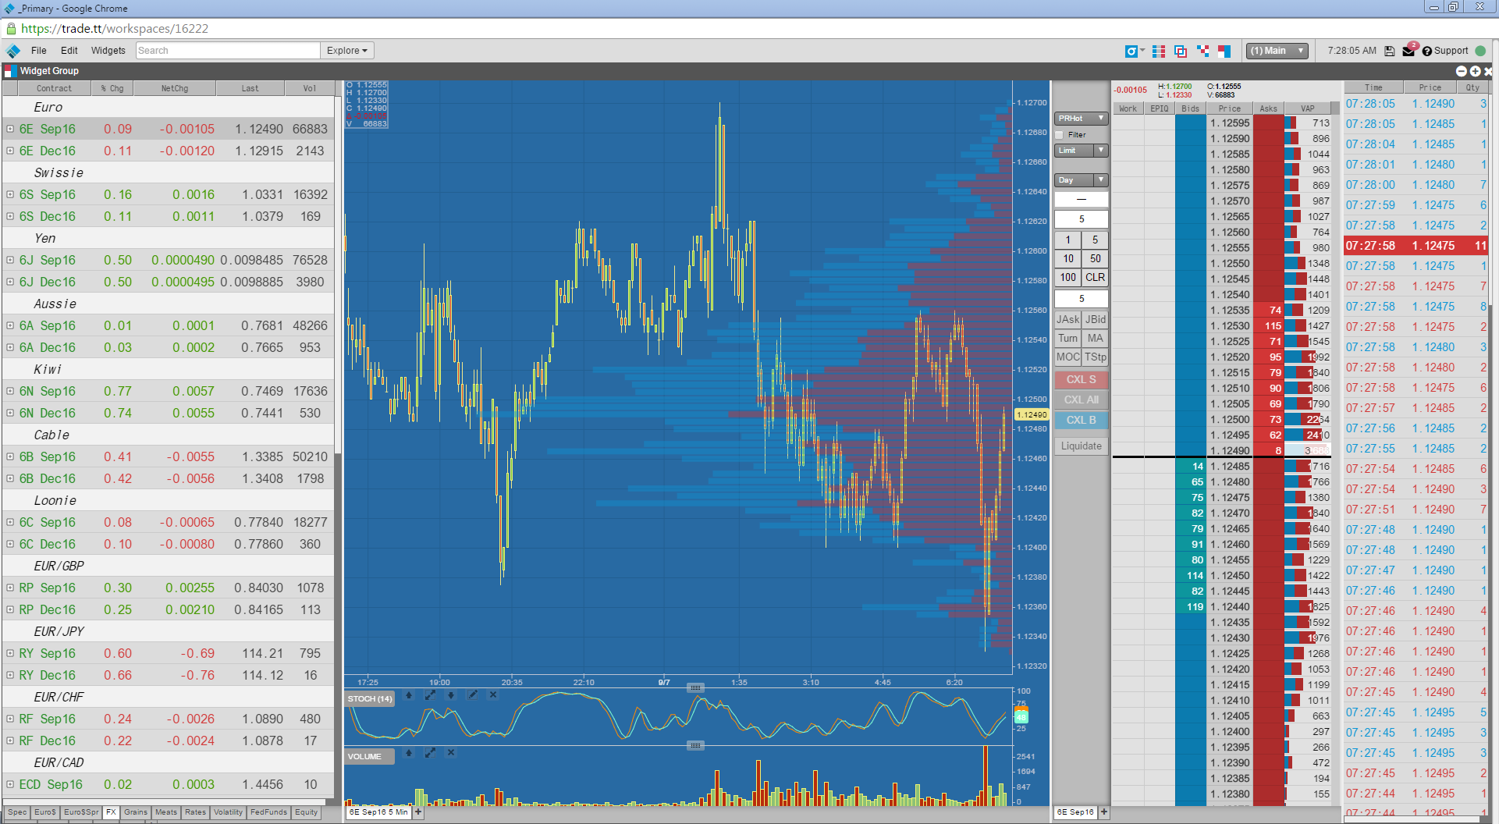Viewport: 1499px width, 824px height.
Task: Open the PRHot dropdown
Action: click(x=1082, y=119)
